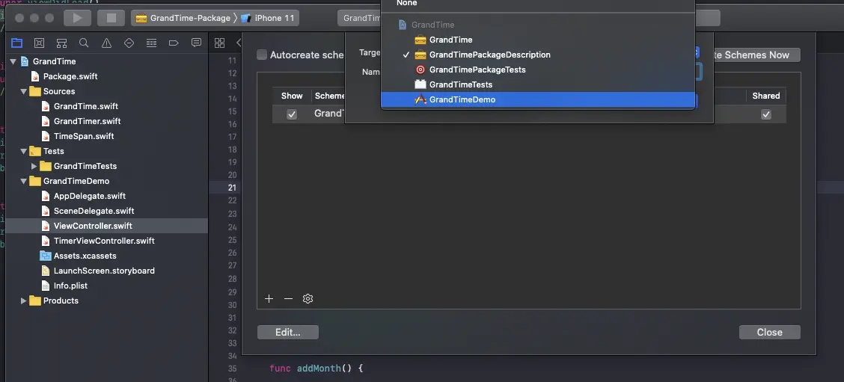Toggle Autocreate schemes checkbox
Viewport: 844px width, 382px height.
coord(262,55)
